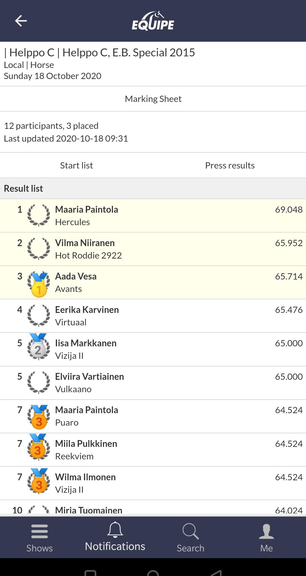Screen dimensions: 306x576
Task: Open Maaria Paintola Hercules result row
Action: tap(153, 216)
